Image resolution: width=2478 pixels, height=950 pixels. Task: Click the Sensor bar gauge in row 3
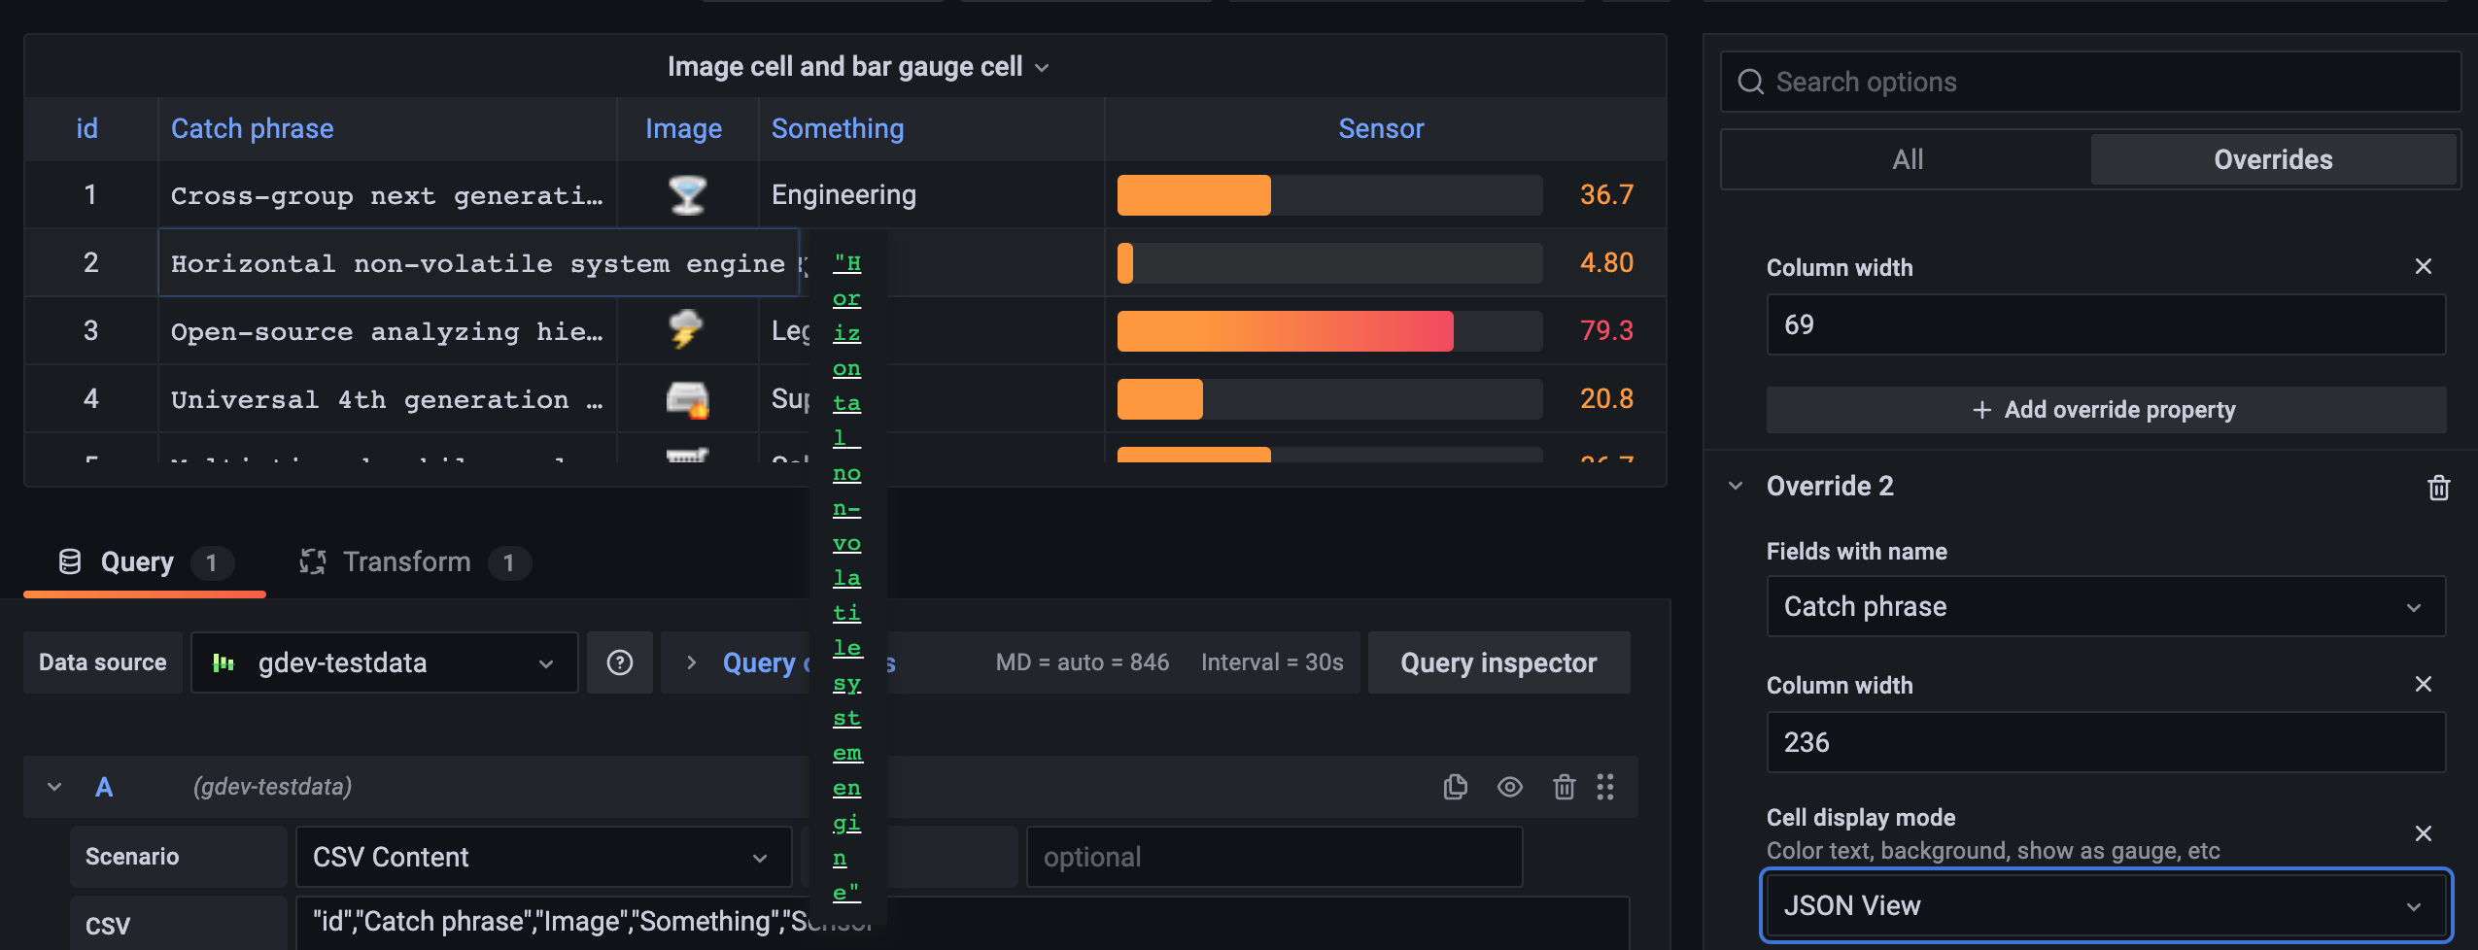click(x=1329, y=331)
